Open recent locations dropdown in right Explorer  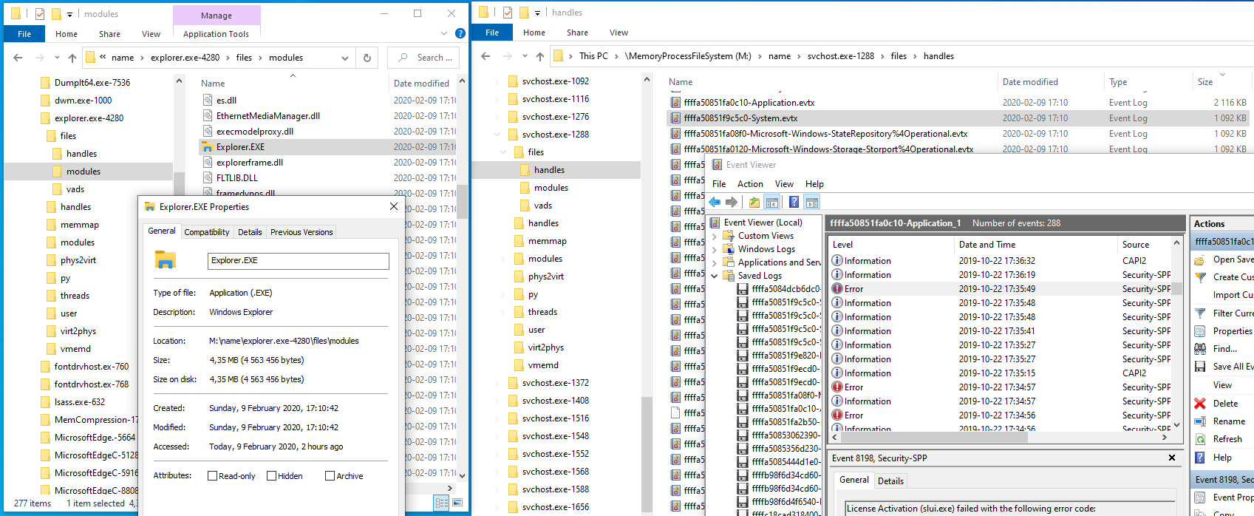pos(525,56)
